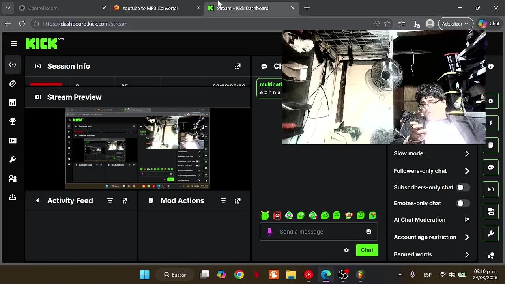Show hidden system tray icons
The image size is (505, 284).
[400, 275]
